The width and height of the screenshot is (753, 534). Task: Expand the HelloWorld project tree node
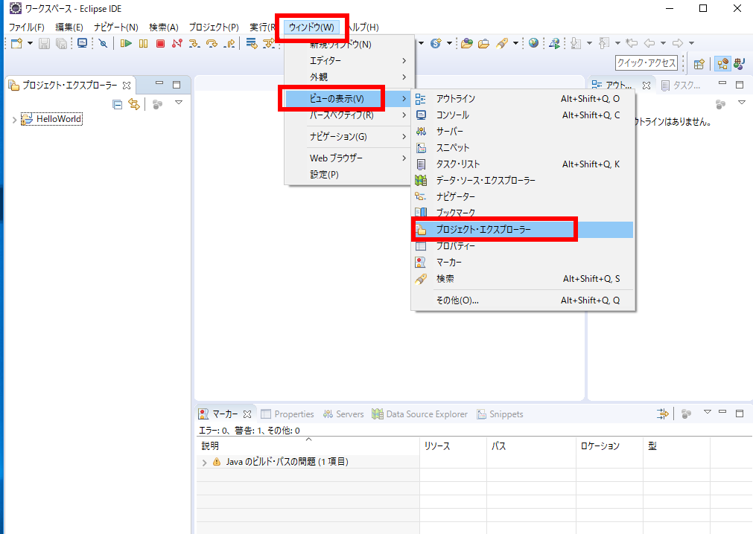coord(14,119)
